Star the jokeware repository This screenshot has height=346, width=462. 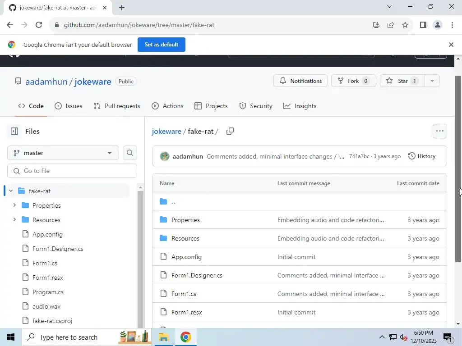click(402, 81)
